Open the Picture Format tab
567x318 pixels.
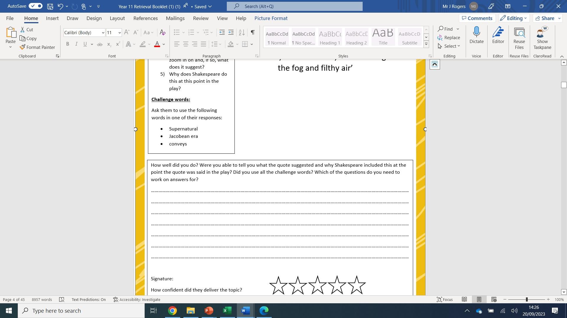click(271, 18)
